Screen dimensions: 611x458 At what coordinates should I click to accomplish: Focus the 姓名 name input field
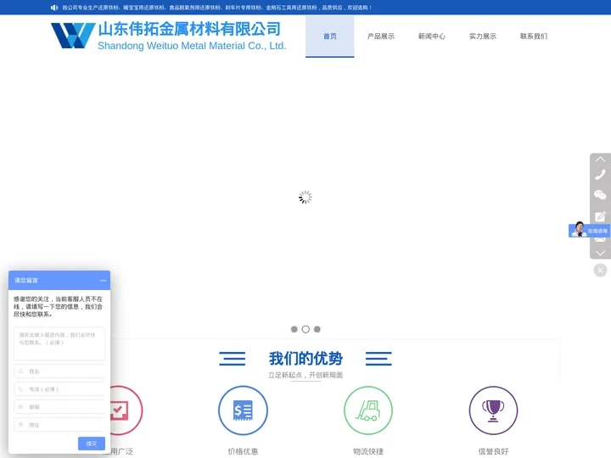59,371
